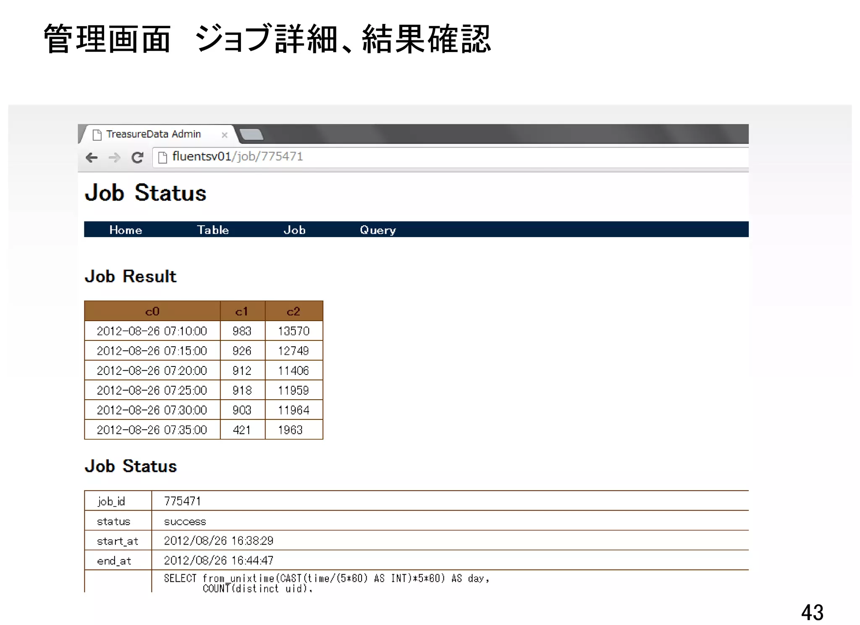Click the job_id value 775471
Viewport: 860px width, 625px height.
tap(182, 501)
